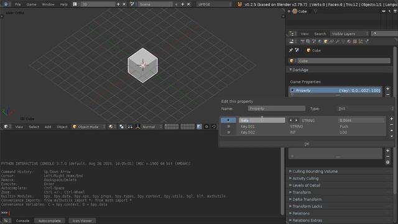Open the Normal transform orientation dropdown
Screen dimensions: 398x224
[x=152, y=127]
